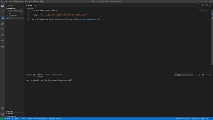Maximize the panel with chevron up
213x120 pixels.
tap(206, 75)
